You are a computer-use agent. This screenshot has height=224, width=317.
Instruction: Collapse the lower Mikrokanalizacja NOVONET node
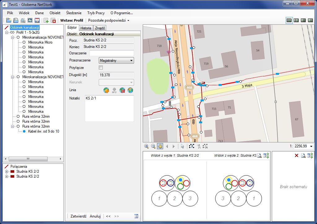pyautogui.click(x=12, y=77)
